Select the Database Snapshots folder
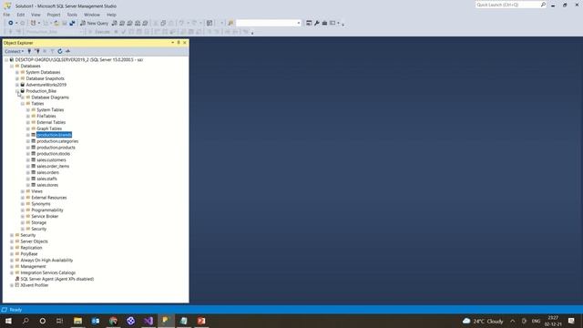 pos(45,78)
